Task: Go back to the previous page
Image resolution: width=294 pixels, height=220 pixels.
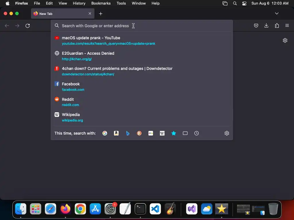Action: (x=7, y=25)
